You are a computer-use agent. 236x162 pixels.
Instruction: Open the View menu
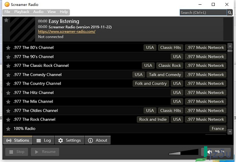pos(52,12)
